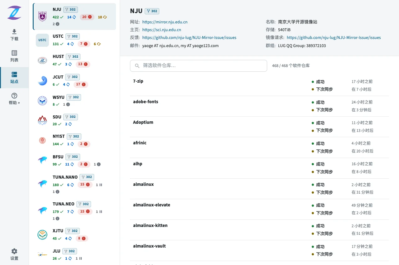The image size is (399, 265).
Task: Click the afrinic repository row
Action: click(x=259, y=147)
